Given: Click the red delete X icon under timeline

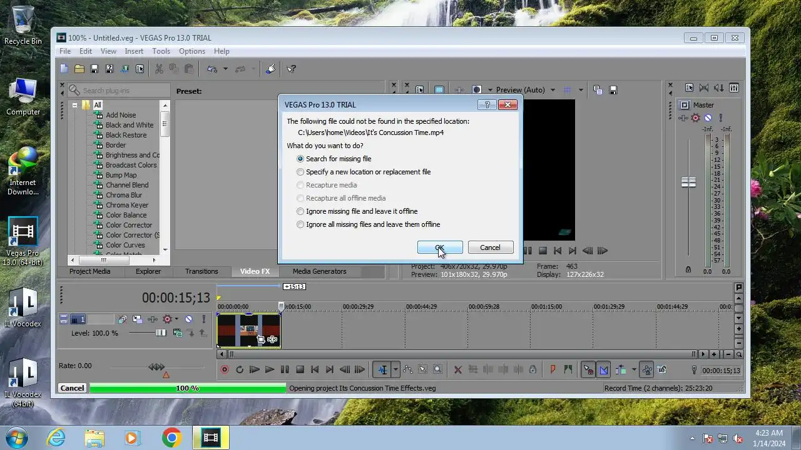Looking at the screenshot, I should pyautogui.click(x=457, y=369).
